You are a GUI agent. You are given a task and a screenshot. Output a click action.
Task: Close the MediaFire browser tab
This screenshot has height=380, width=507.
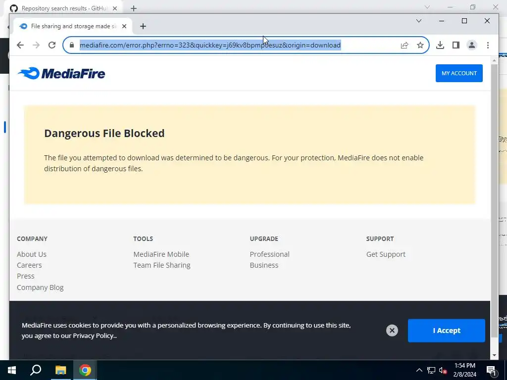click(x=124, y=26)
